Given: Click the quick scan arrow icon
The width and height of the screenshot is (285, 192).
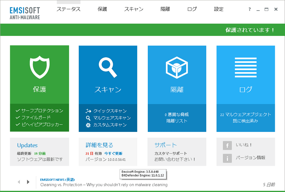Looking at the screenshot, I should click(x=88, y=111).
